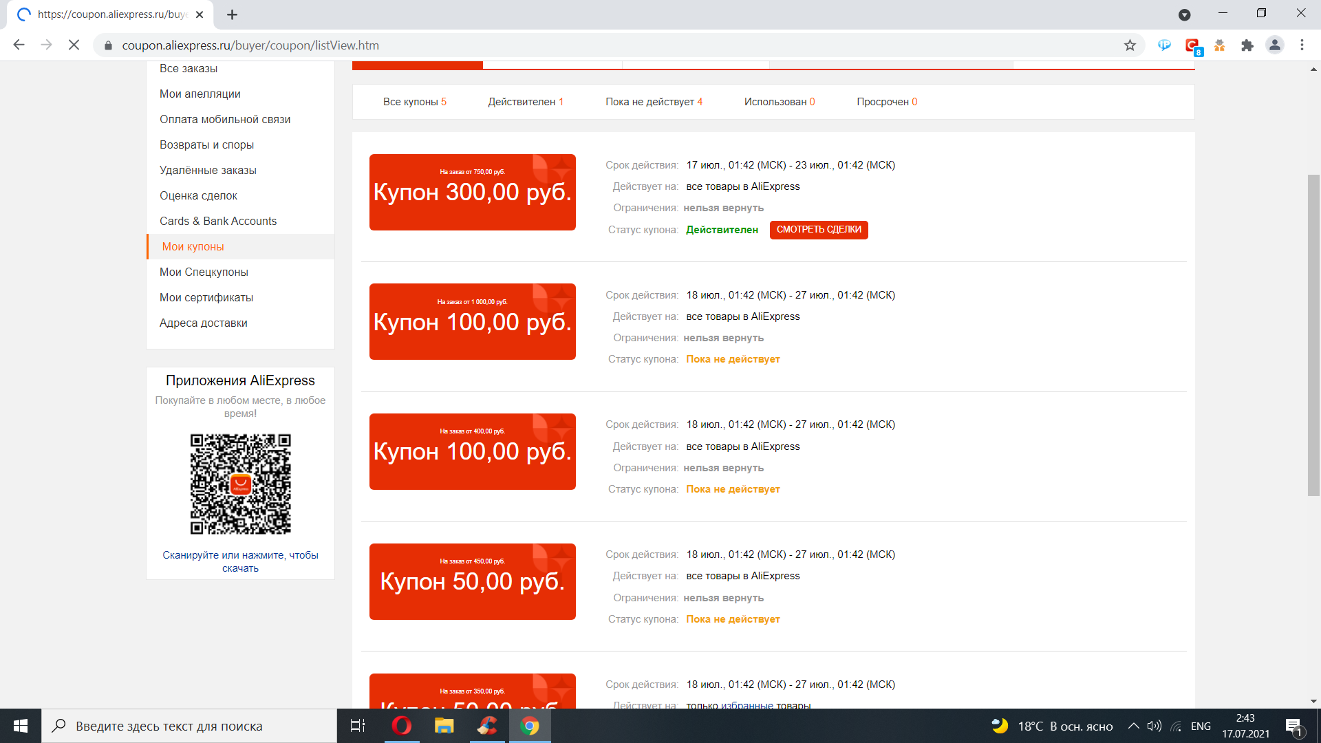Open File Explorer from the taskbar
Image resolution: width=1321 pixels, height=743 pixels.
pyautogui.click(x=444, y=726)
